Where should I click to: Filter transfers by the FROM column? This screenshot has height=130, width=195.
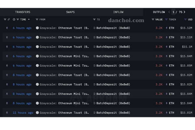[37, 19]
